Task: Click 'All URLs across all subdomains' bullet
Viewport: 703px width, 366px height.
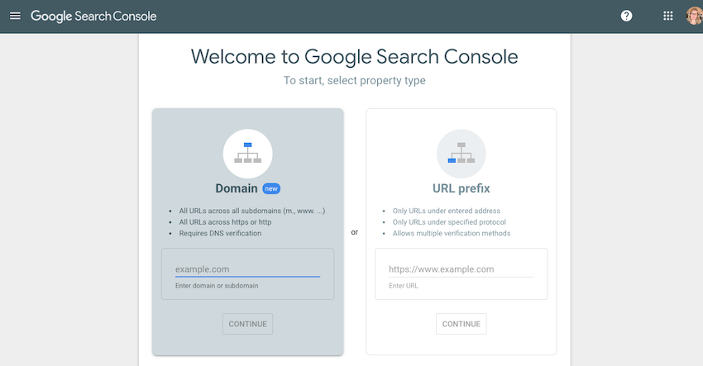Action: (252, 211)
